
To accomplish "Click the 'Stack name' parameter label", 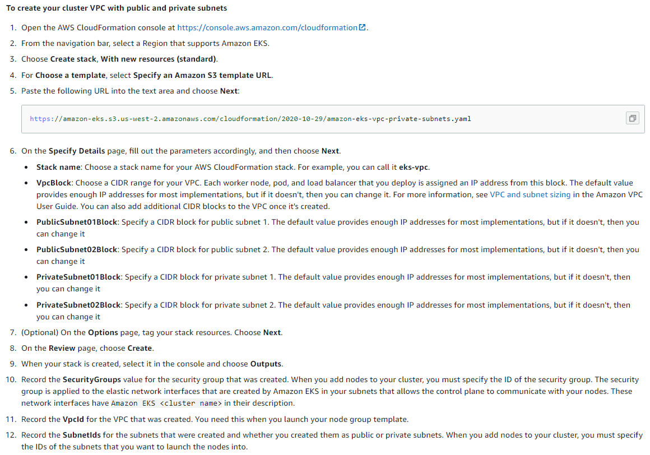I will 59,167.
